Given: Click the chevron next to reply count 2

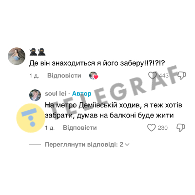Looking at the screenshot, I should pos(127,144).
